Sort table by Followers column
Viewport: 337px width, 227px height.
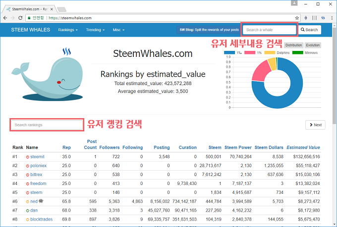(110, 147)
